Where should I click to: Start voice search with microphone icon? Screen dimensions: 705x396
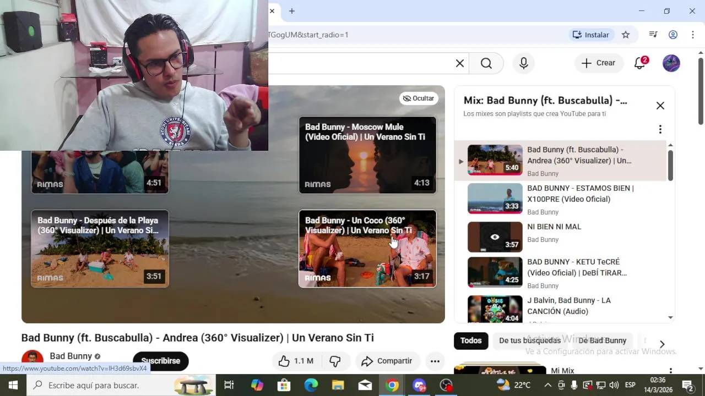coord(524,63)
